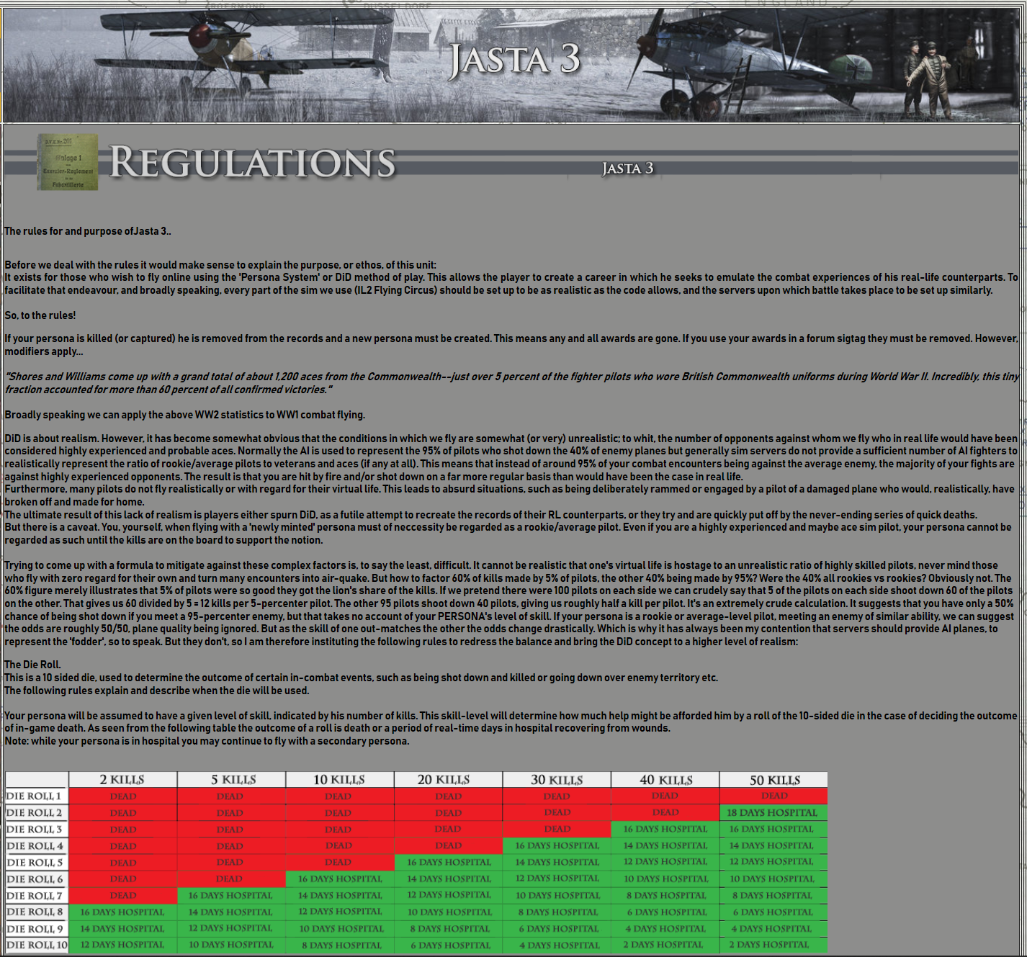This screenshot has height=957, width=1027.
Task: Click '6 Days Hospital' in Die Roll 10, 20 Kills
Action: coord(449,945)
